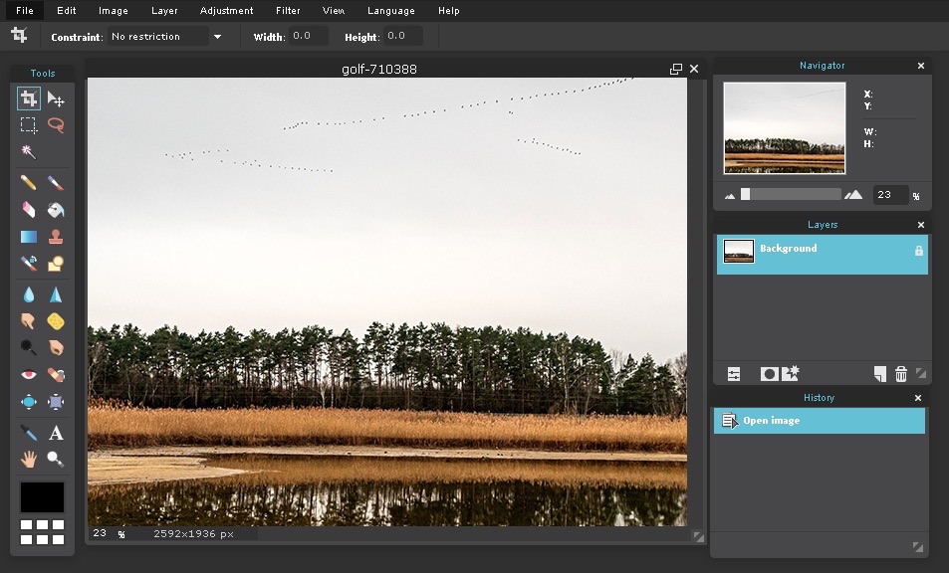Viewport: 949px width, 573px height.
Task: Click the zoom out mountain icon in Navigator
Action: point(729,195)
